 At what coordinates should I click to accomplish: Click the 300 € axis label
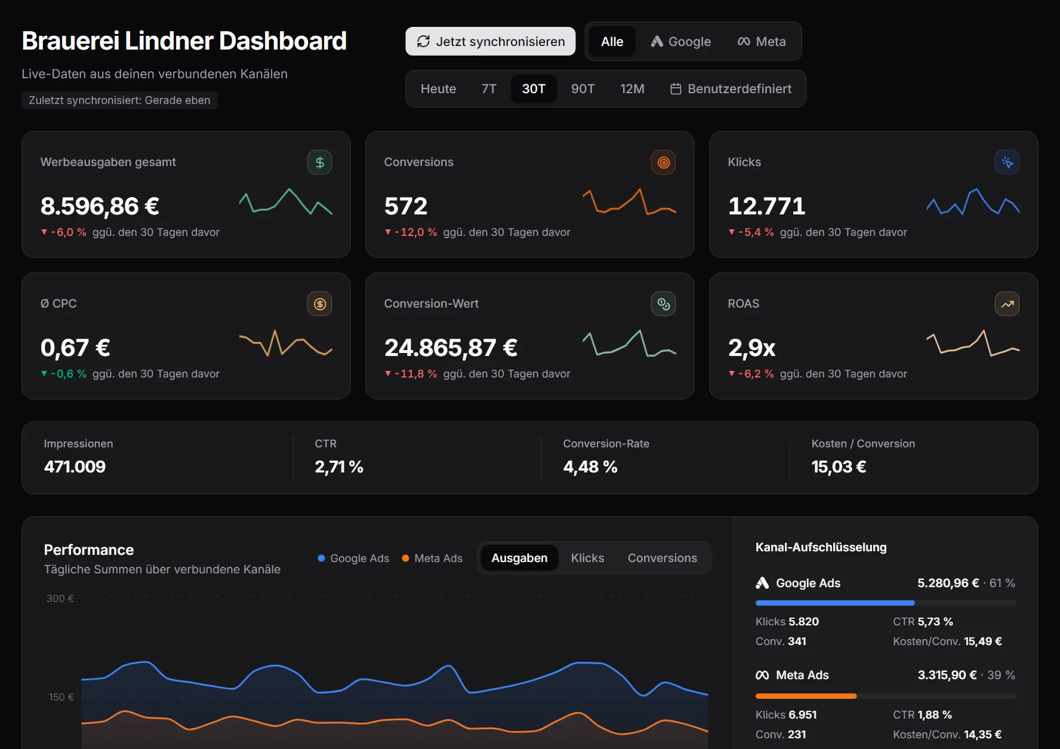coord(60,598)
